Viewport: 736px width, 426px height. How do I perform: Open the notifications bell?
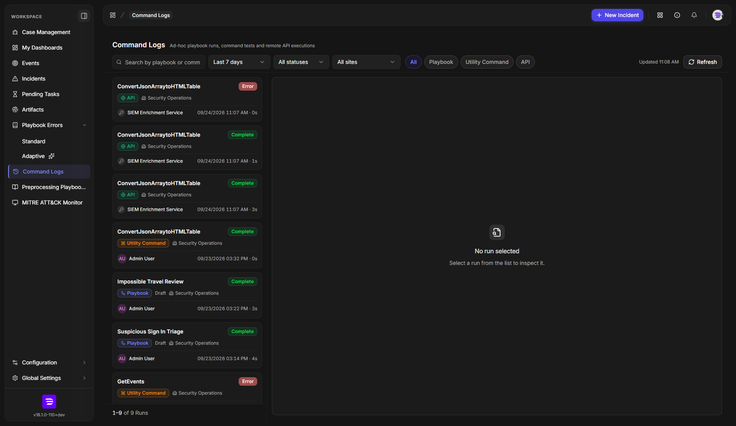694,15
